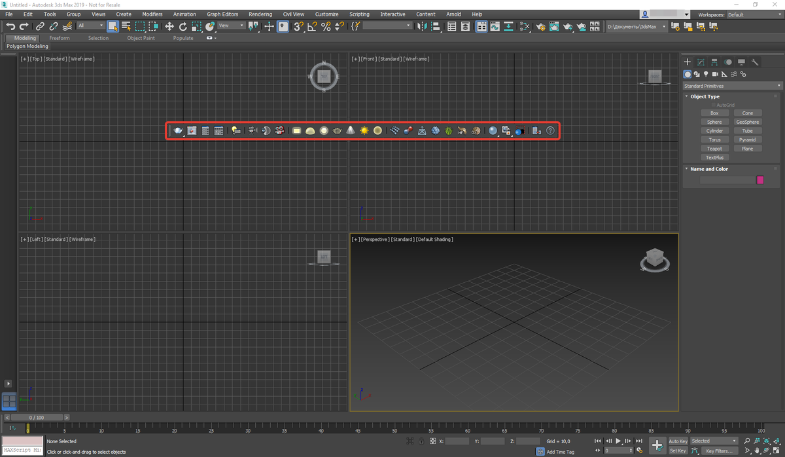The width and height of the screenshot is (785, 457).
Task: Switch to the Freeform ribbon tab
Action: click(x=60, y=37)
